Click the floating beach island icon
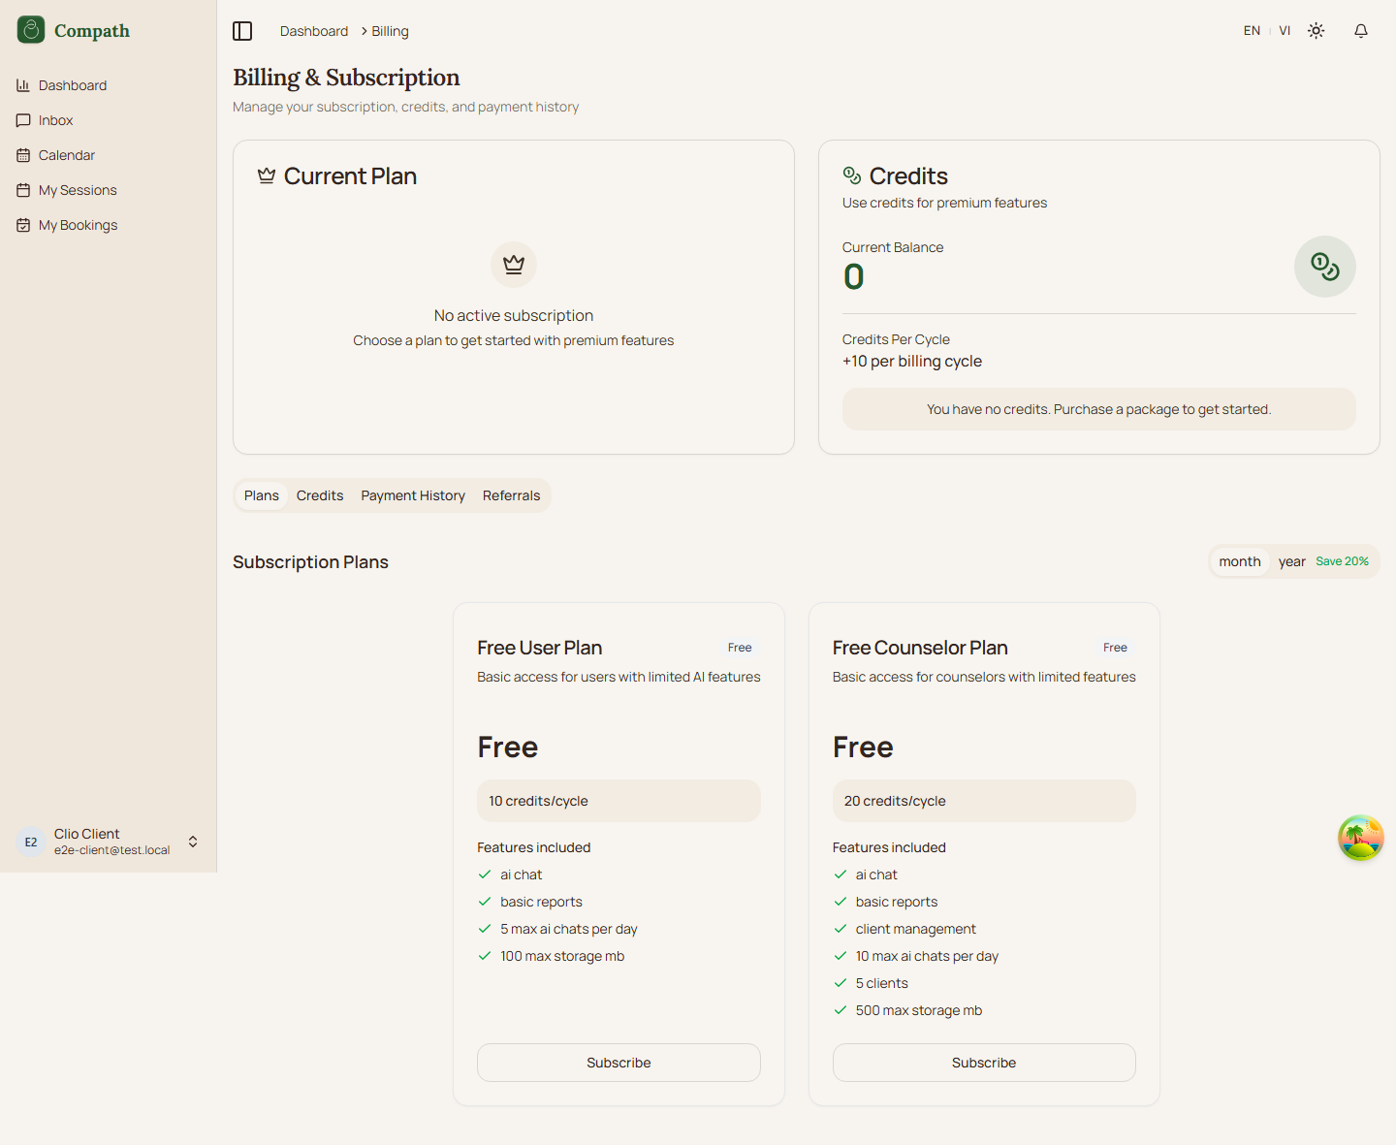1396x1145 pixels. tap(1360, 838)
